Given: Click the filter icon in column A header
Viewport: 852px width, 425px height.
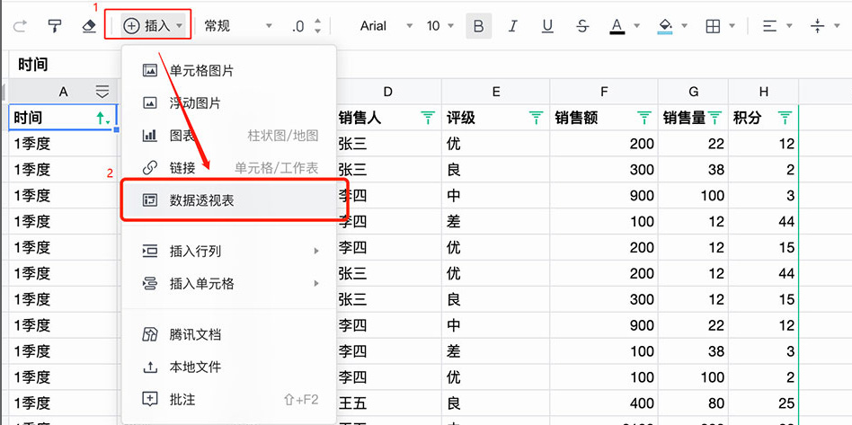Looking at the screenshot, I should click(102, 91).
